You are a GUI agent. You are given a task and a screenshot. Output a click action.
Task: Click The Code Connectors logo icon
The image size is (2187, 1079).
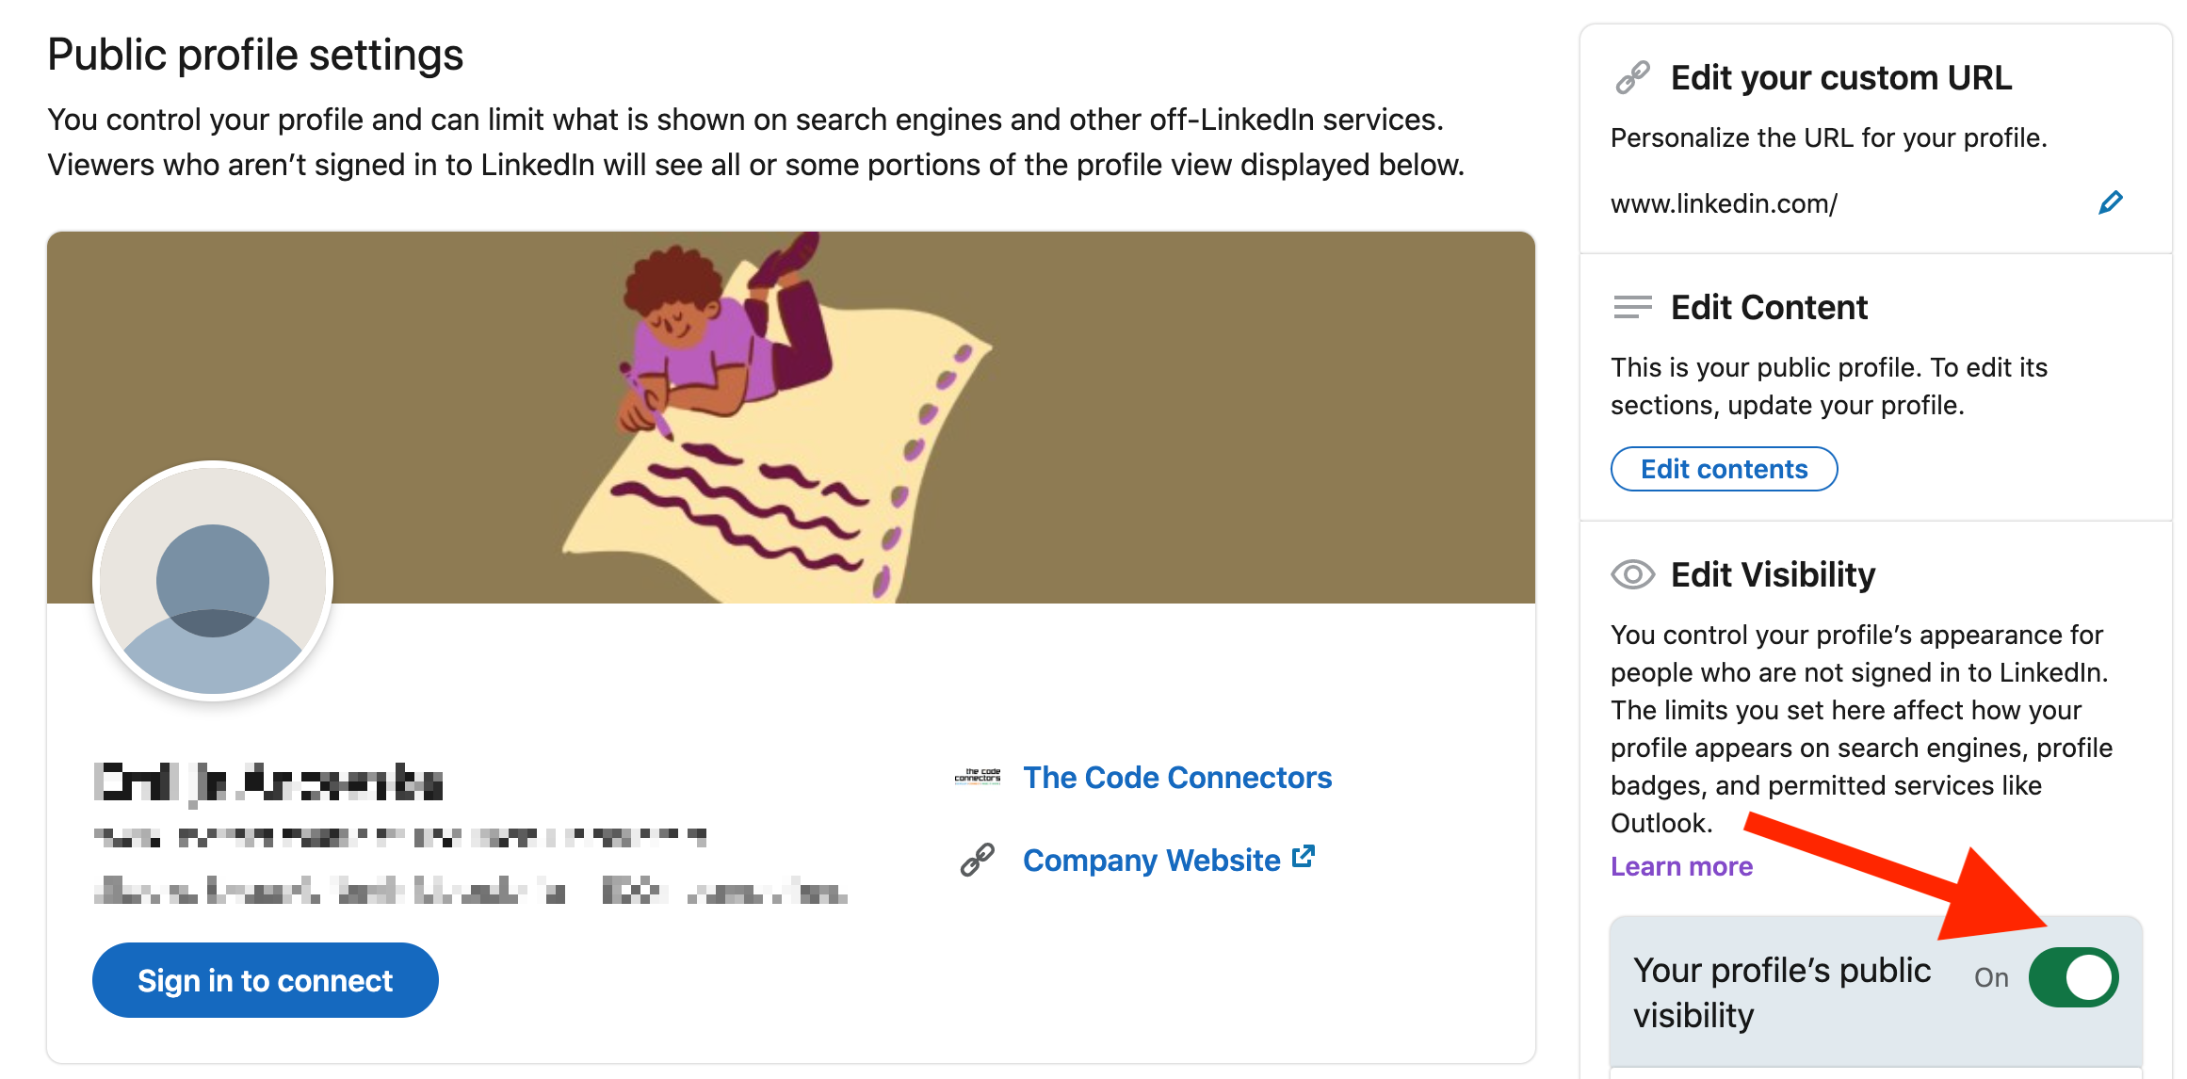[x=982, y=777]
